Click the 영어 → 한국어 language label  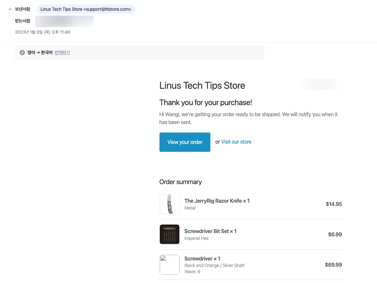point(40,53)
